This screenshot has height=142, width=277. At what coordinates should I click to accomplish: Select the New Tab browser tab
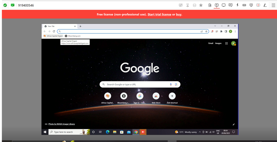pos(60,26)
